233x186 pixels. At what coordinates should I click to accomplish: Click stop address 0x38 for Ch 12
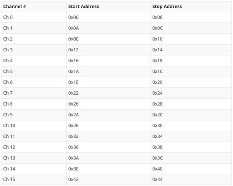[157, 147]
